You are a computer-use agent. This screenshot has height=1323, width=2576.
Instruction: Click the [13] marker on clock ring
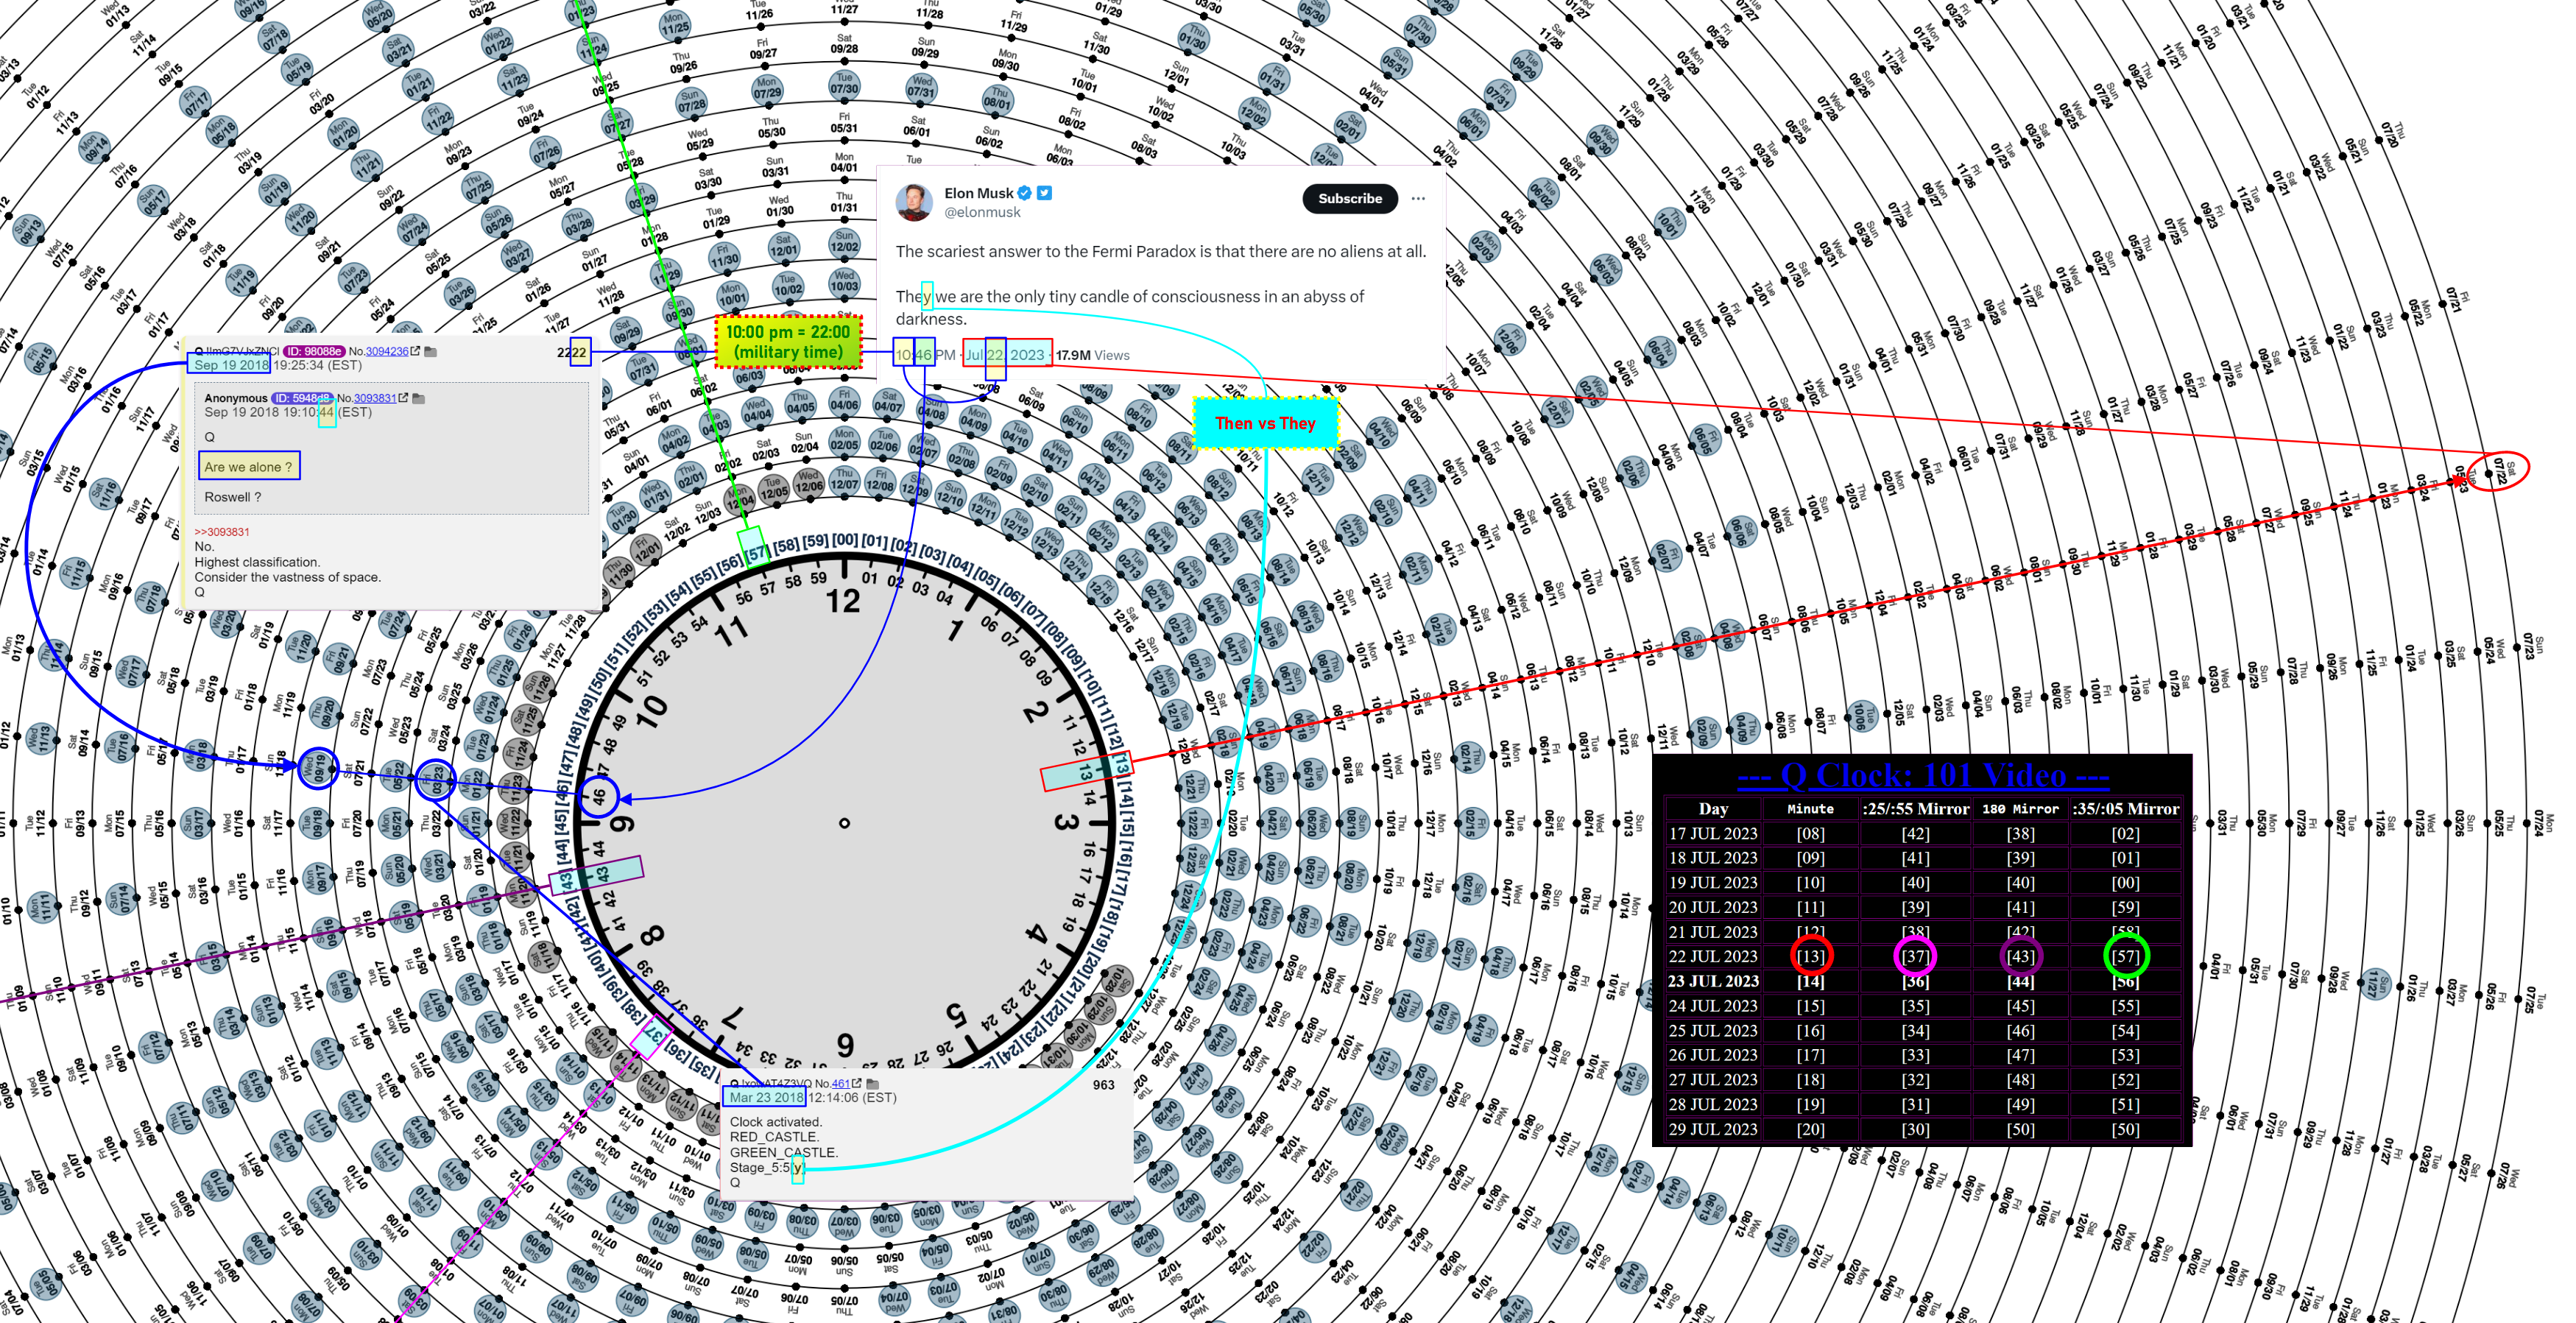(x=1122, y=765)
